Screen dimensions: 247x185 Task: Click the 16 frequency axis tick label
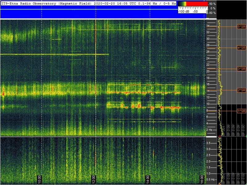tap(208, 84)
